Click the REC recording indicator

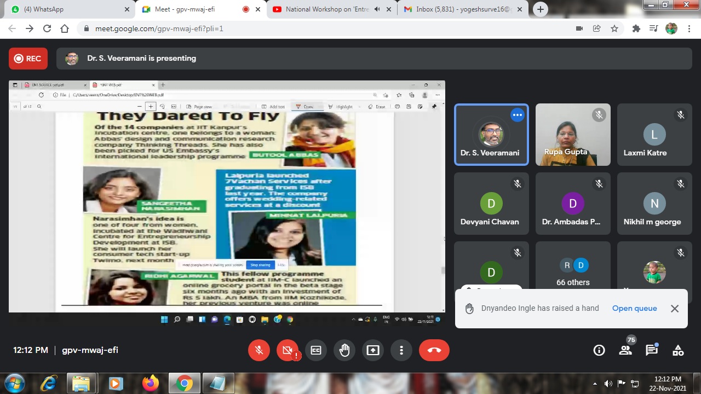[28, 59]
